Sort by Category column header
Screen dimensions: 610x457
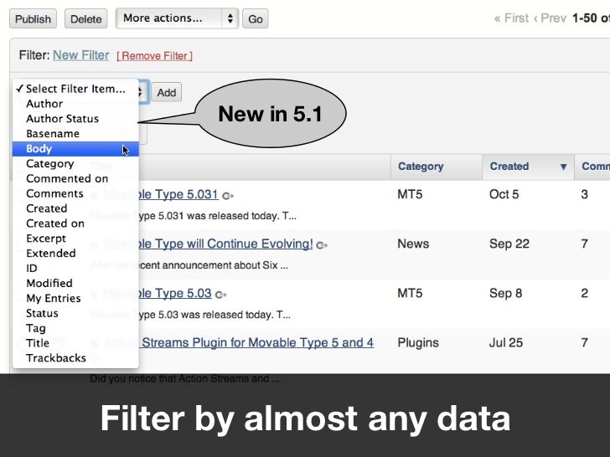tap(421, 167)
